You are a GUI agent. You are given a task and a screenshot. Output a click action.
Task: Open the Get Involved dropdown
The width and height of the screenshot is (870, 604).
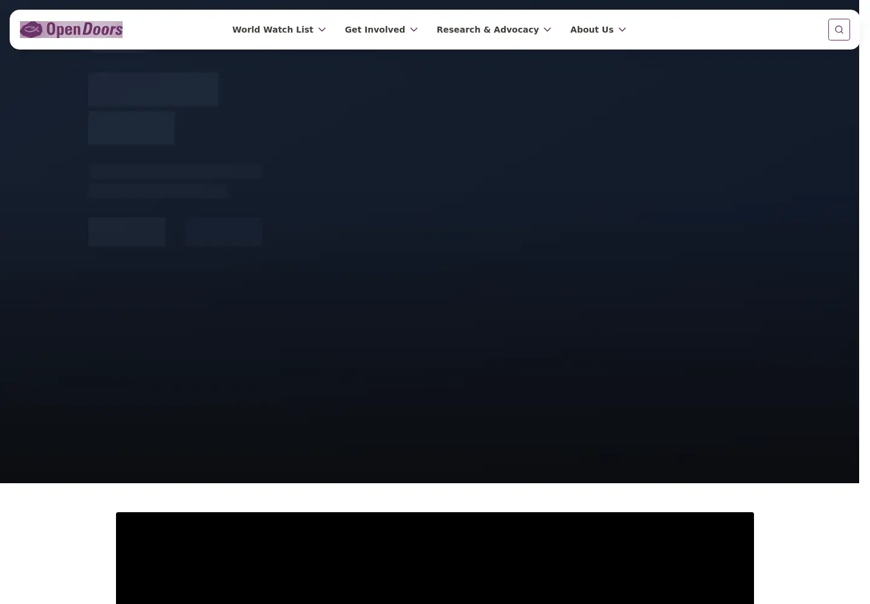click(381, 30)
